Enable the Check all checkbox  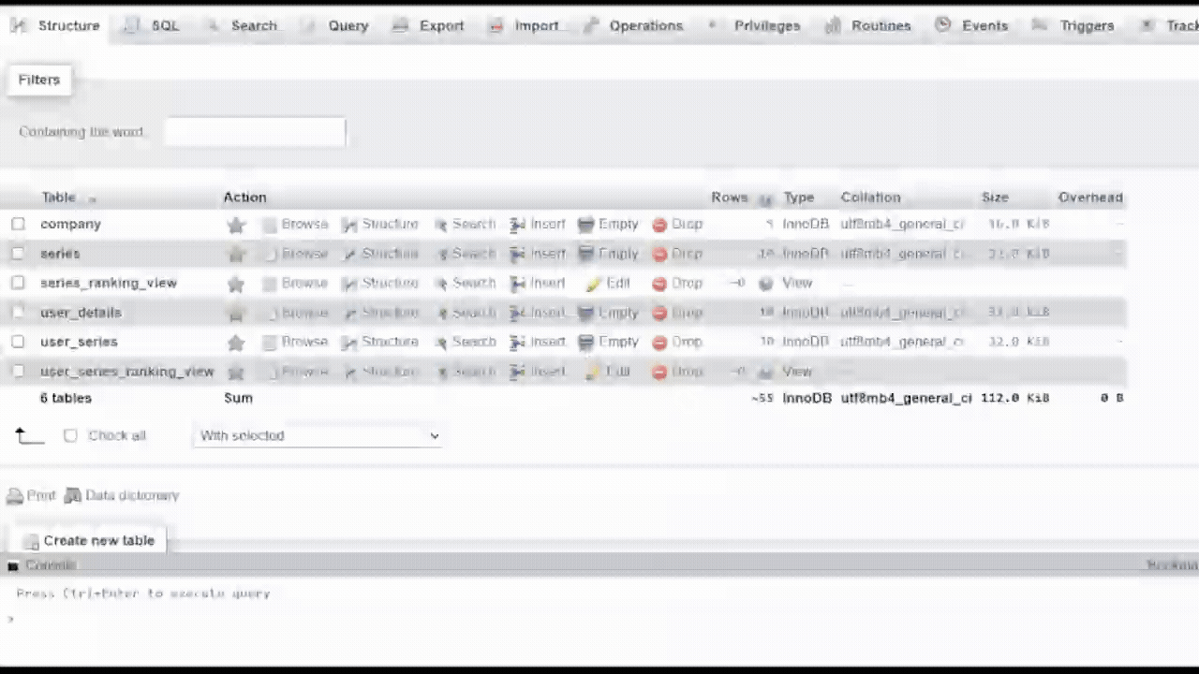tap(70, 435)
